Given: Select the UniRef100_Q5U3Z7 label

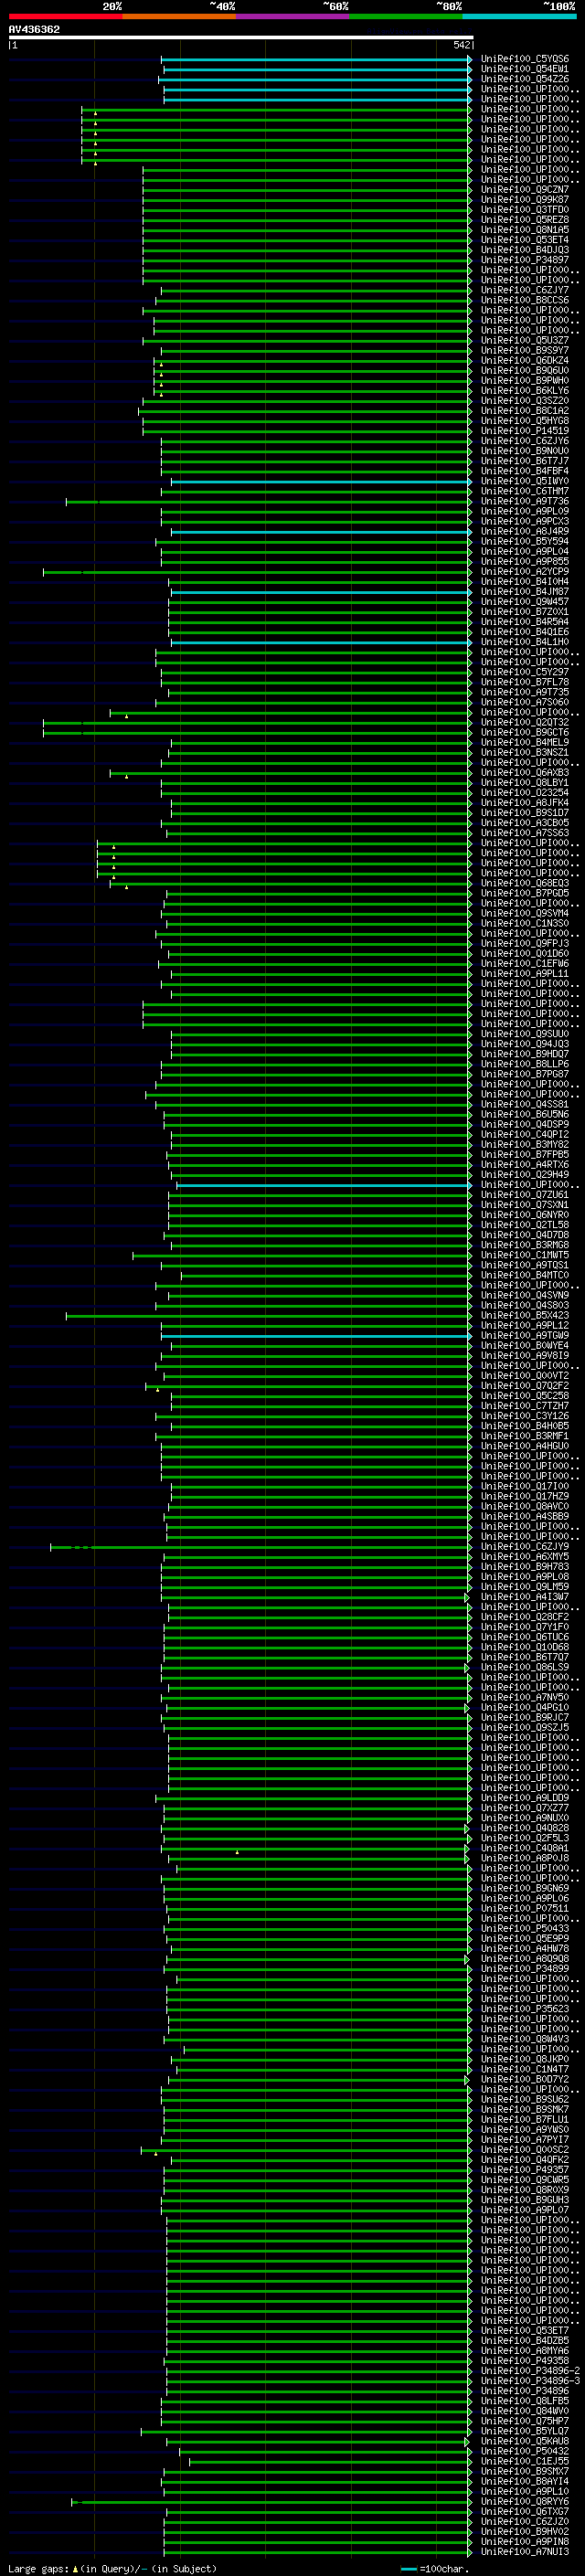Looking at the screenshot, I should [524, 341].
